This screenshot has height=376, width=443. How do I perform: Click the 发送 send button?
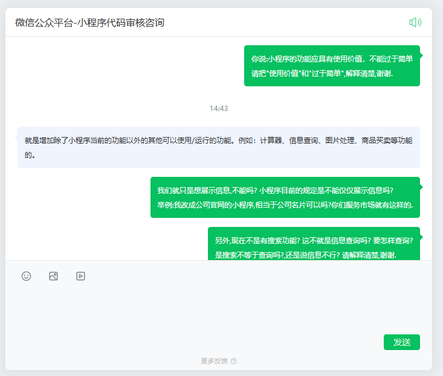pos(401,342)
